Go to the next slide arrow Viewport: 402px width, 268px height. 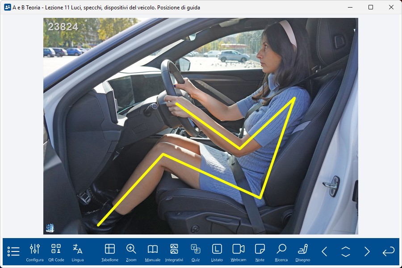click(367, 251)
